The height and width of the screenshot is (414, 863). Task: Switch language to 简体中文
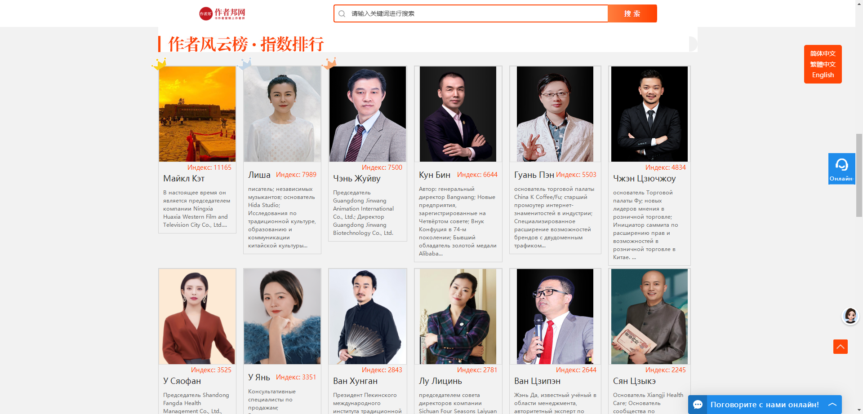tap(823, 53)
